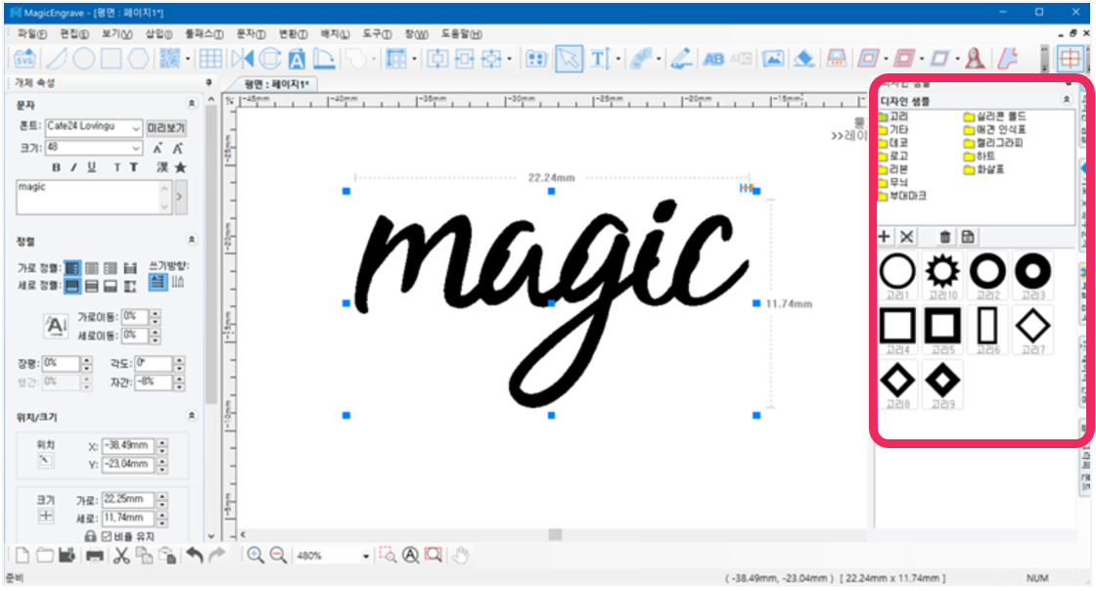Click the rotate object icon
The width and height of the screenshot is (1096, 591).
270,59
